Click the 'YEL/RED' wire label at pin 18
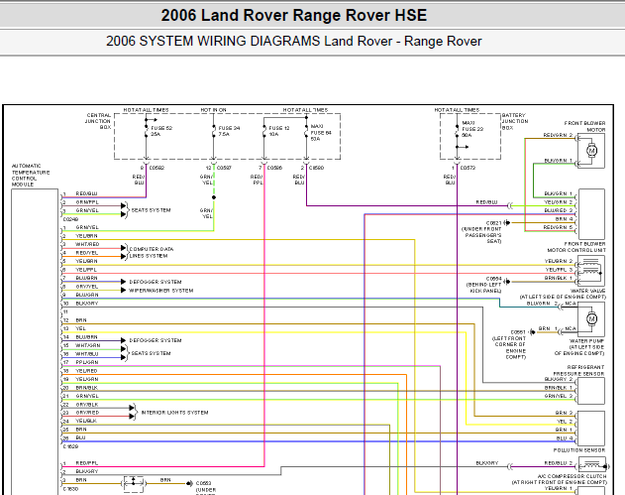This screenshot has width=625, height=495. point(86,371)
